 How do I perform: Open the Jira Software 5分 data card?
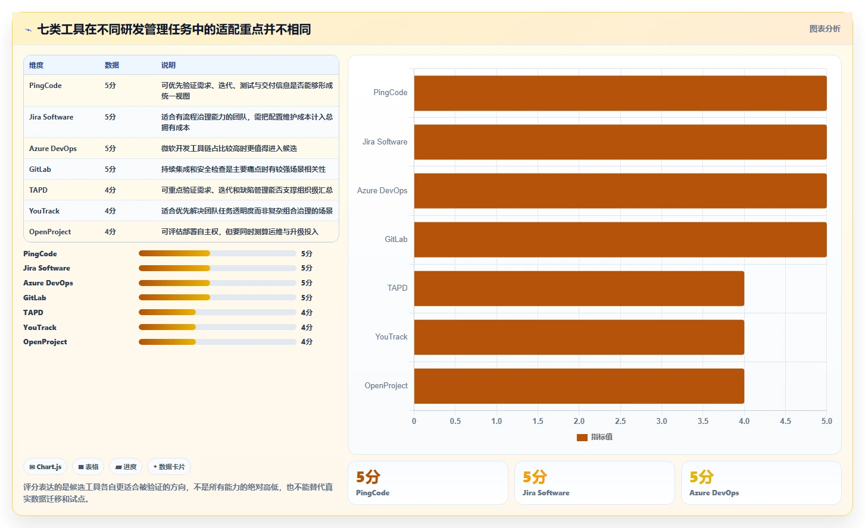pyautogui.click(x=595, y=483)
